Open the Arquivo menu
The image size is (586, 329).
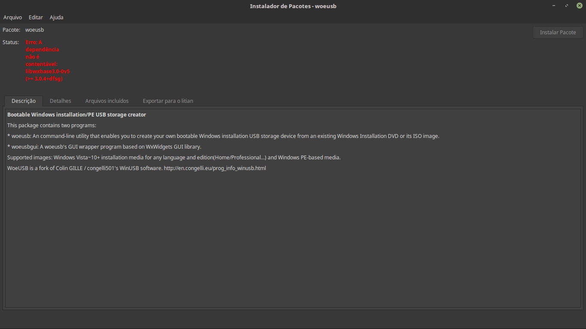click(x=12, y=17)
